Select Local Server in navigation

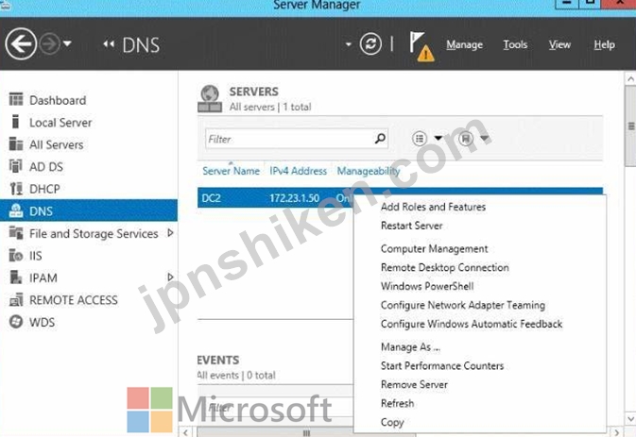click(60, 123)
